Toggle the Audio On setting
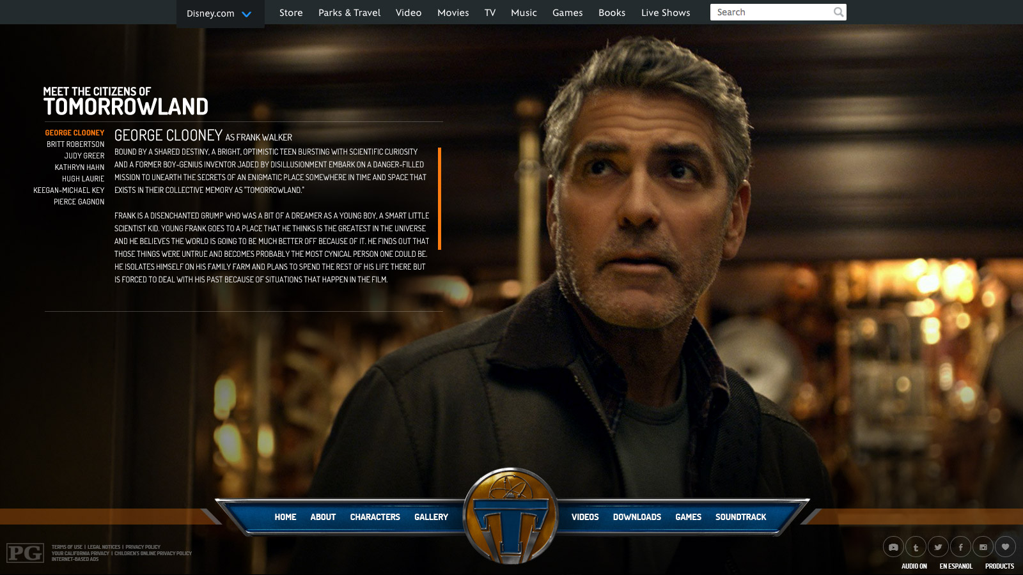The height and width of the screenshot is (575, 1023). [x=914, y=566]
